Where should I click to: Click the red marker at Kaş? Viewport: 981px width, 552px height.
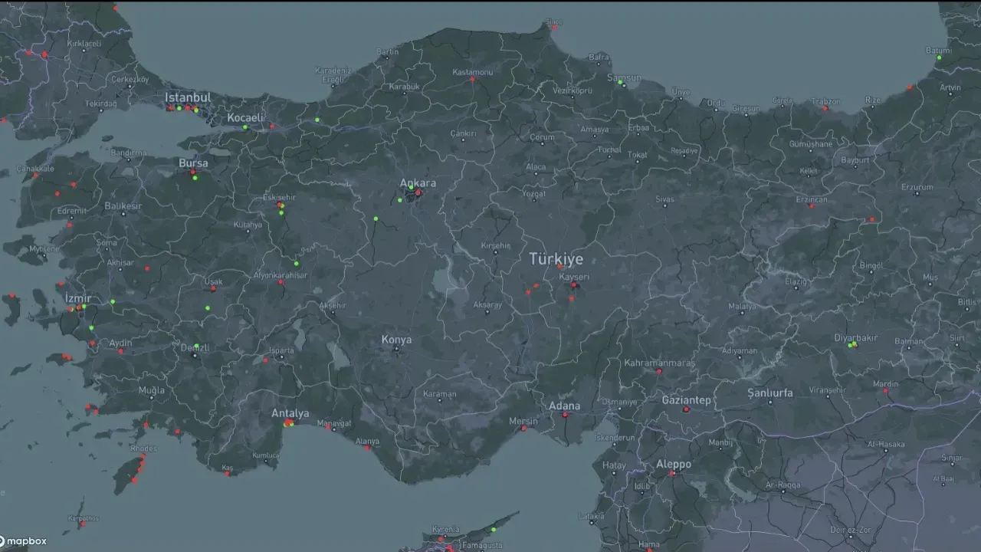227,473
